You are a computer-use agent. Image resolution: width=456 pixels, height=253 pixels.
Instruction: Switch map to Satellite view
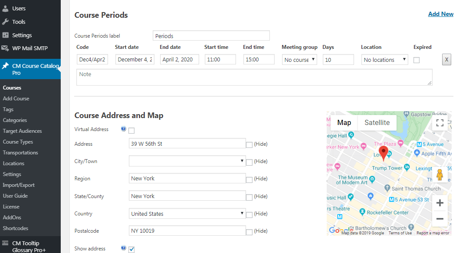point(377,123)
